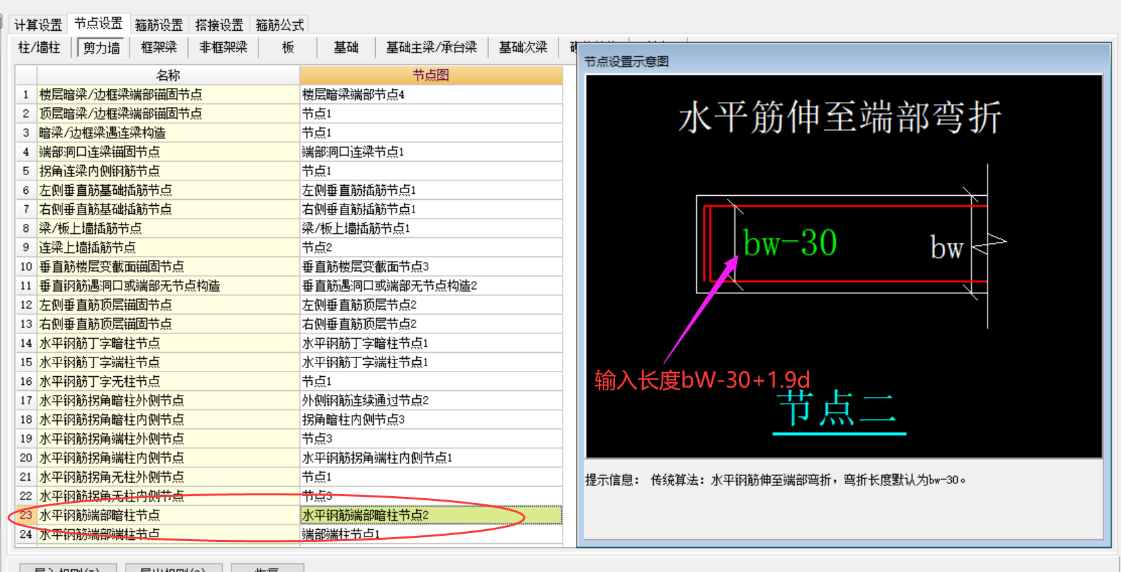
Task: Select row 水平钢筋拐角无柱外侧节点
Action: coord(168,477)
